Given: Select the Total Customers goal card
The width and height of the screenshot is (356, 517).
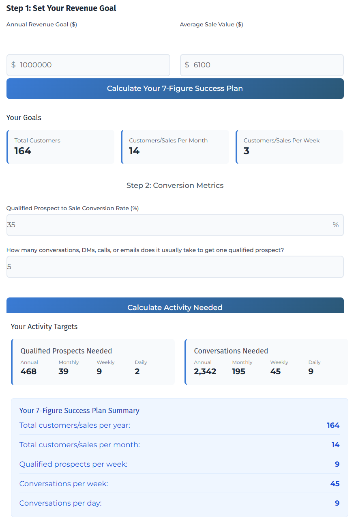Looking at the screenshot, I should click(x=61, y=146).
